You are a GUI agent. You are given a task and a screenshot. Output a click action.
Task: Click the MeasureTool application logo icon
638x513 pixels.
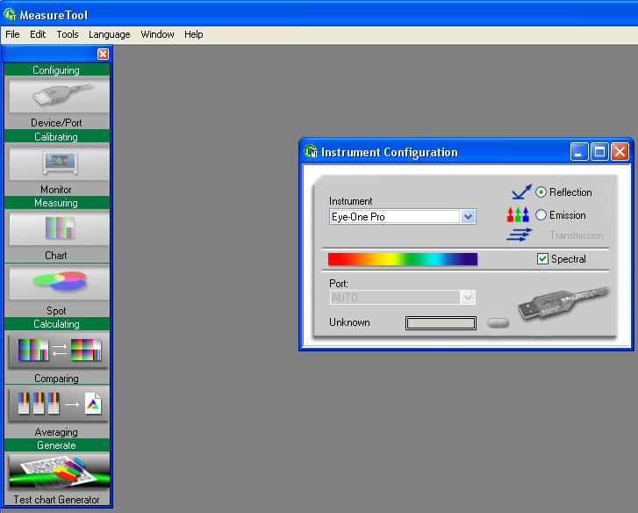(x=10, y=15)
